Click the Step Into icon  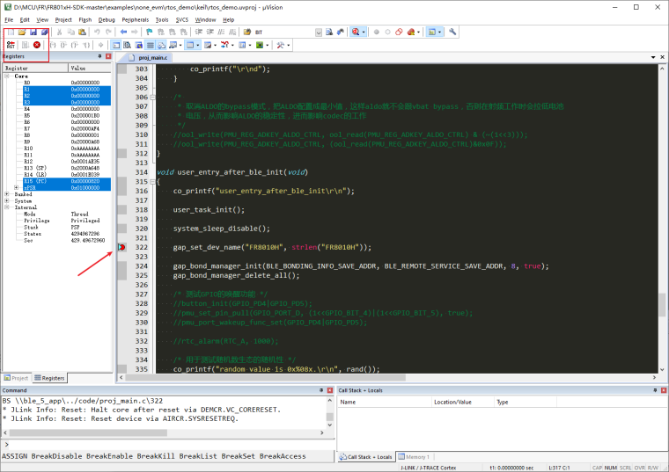tap(53, 45)
